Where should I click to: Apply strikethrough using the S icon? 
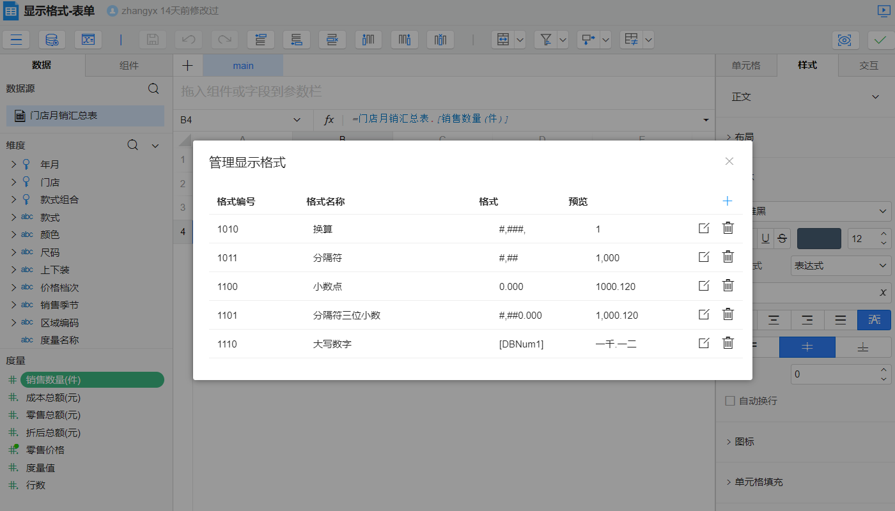click(781, 238)
